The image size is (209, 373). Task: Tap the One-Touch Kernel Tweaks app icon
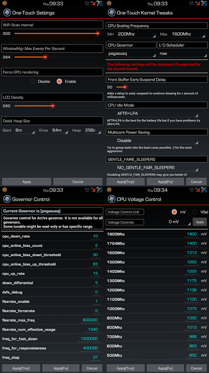pos(112,12)
